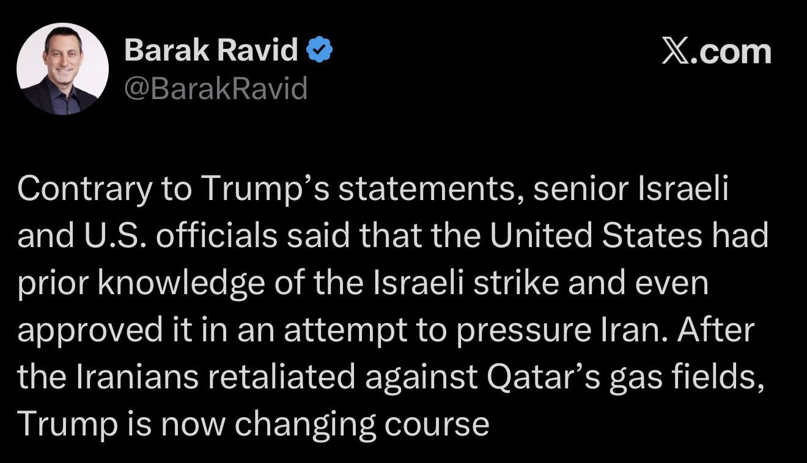Viewport: 807px width, 463px height.
Task: Open the @BarakRavid handle
Action: coord(215,89)
